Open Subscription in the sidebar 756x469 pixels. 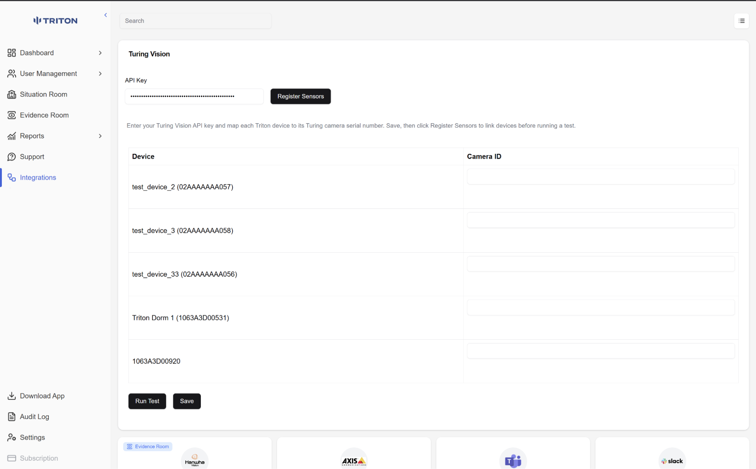39,458
